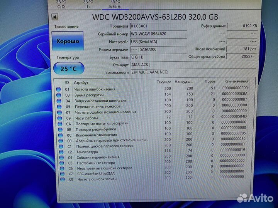This screenshot has height=208, width=278.
Task: Click the buffer size field 8192 KB
Action: click(242, 26)
